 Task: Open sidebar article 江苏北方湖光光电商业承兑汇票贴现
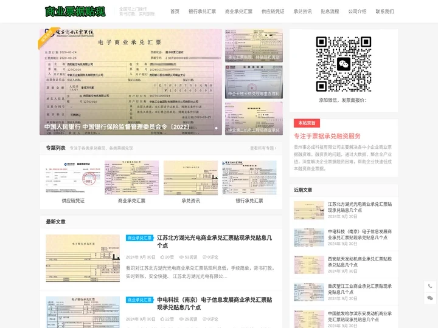(360, 207)
